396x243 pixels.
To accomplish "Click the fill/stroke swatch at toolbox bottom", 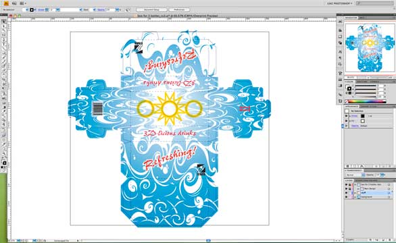I will [x=4, y=163].
